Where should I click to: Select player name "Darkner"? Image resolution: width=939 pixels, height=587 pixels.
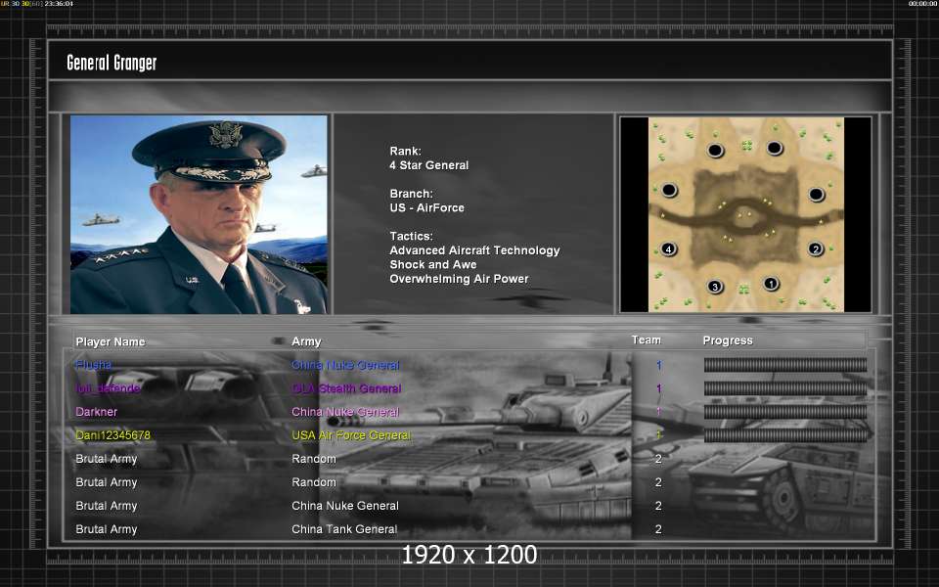click(97, 412)
